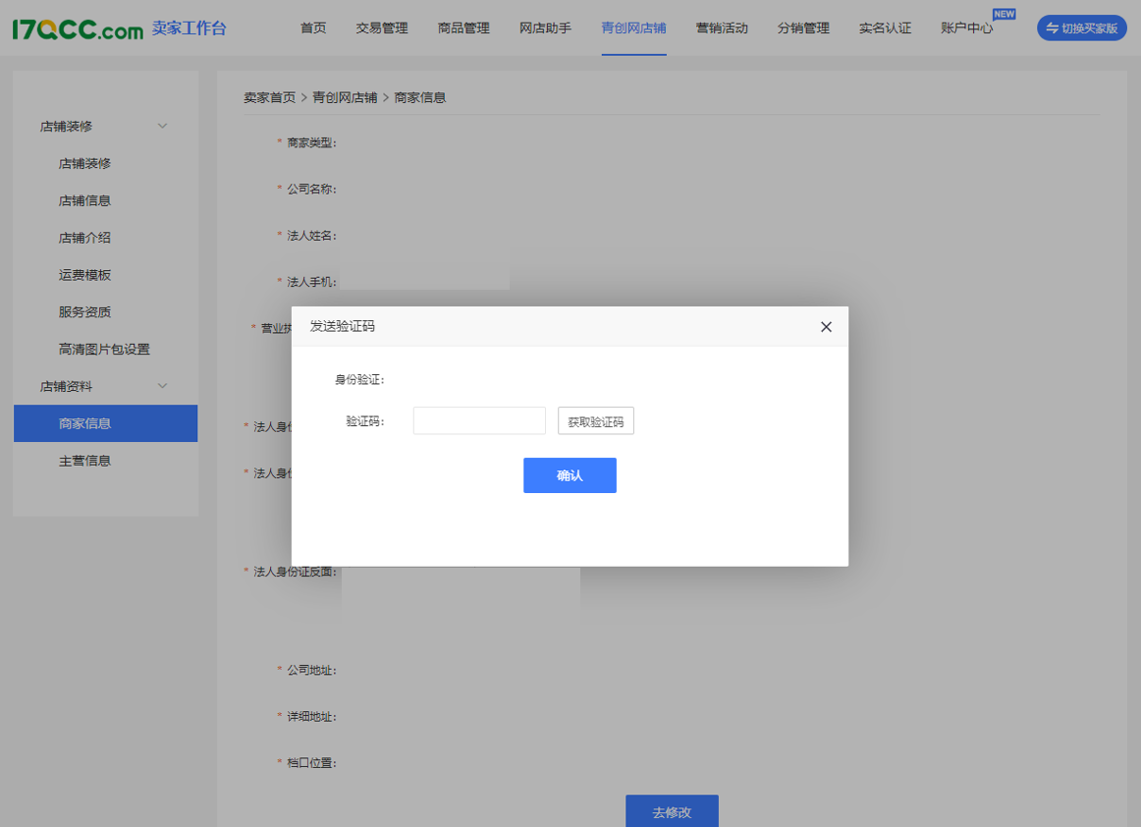Select 主营信息 in sidebar
The height and width of the screenshot is (827, 1141).
84,461
